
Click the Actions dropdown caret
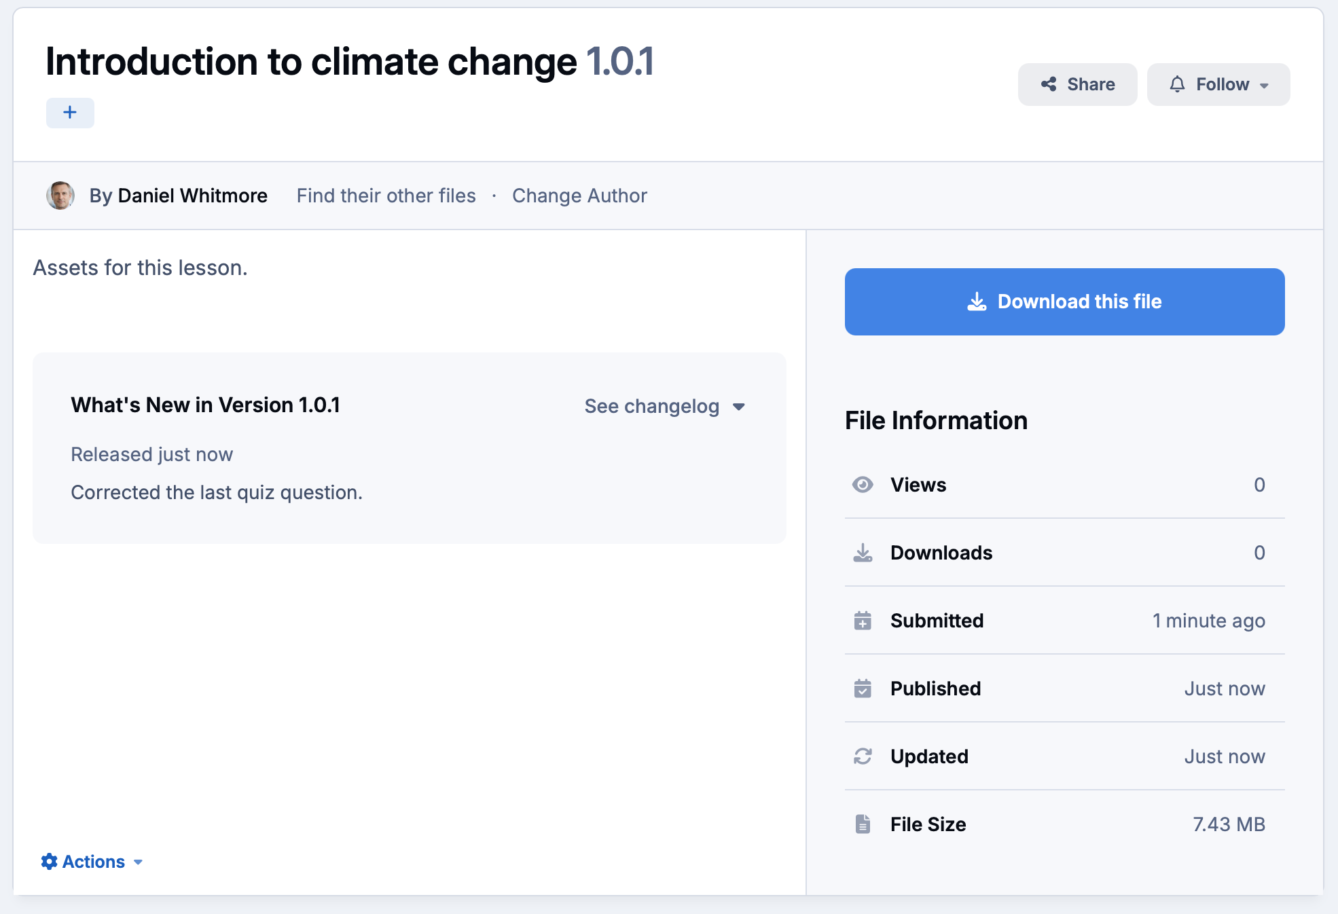click(x=138, y=862)
